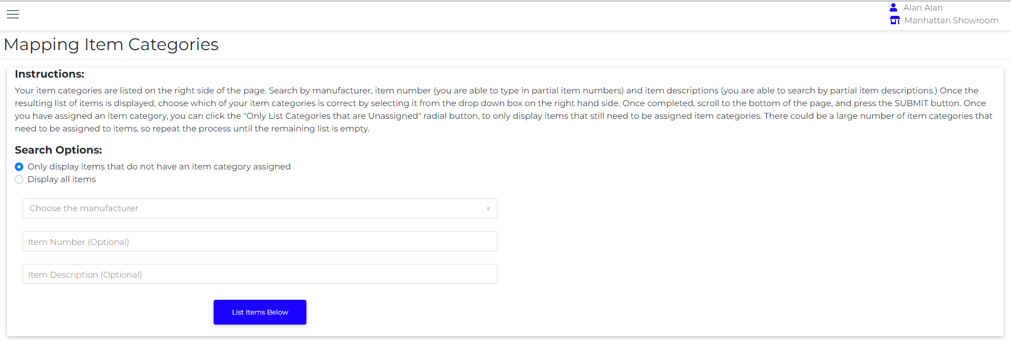
Task: Open the Choose the manufacturer dropdown
Action: point(260,208)
